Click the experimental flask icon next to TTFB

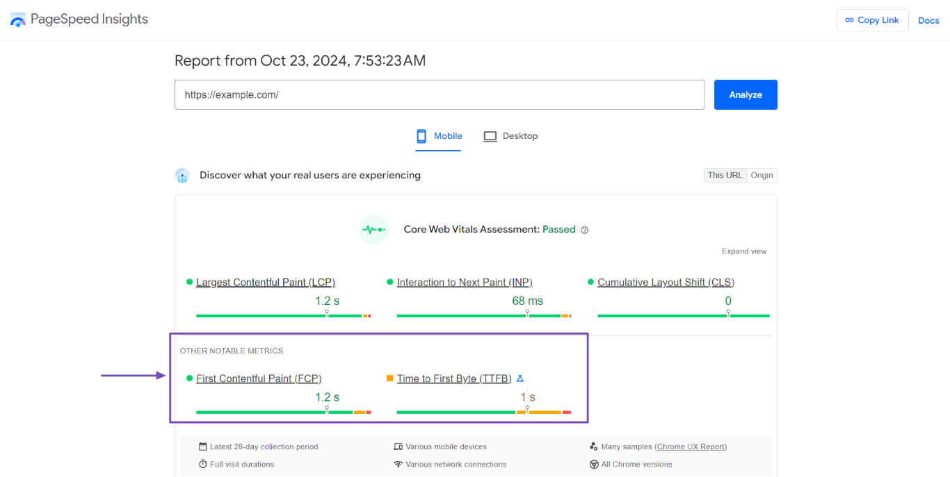coord(520,378)
